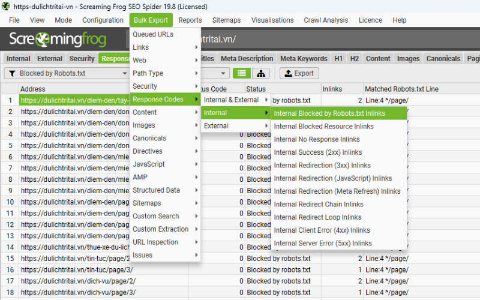The width and height of the screenshot is (480, 300).
Task: Open Custom Extraction submenu entry
Action: pyautogui.click(x=166, y=229)
